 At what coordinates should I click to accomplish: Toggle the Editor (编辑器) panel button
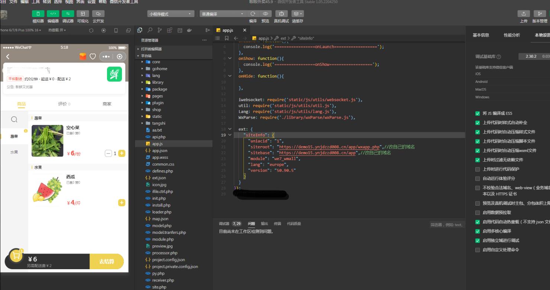point(53,14)
